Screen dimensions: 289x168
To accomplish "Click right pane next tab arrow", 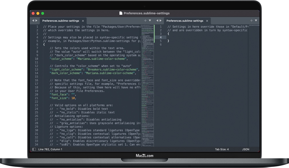I will point(160,21).
